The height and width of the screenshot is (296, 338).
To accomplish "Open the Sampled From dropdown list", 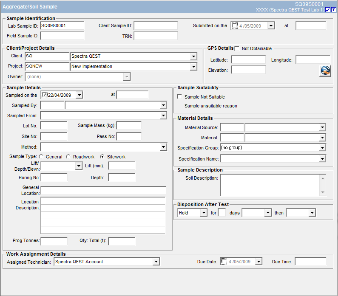I will (163, 116).
